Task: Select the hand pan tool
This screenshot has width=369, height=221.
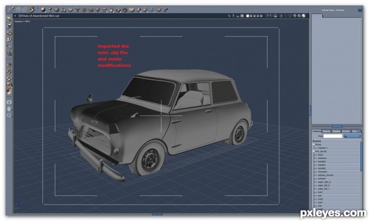Action: pos(9,109)
